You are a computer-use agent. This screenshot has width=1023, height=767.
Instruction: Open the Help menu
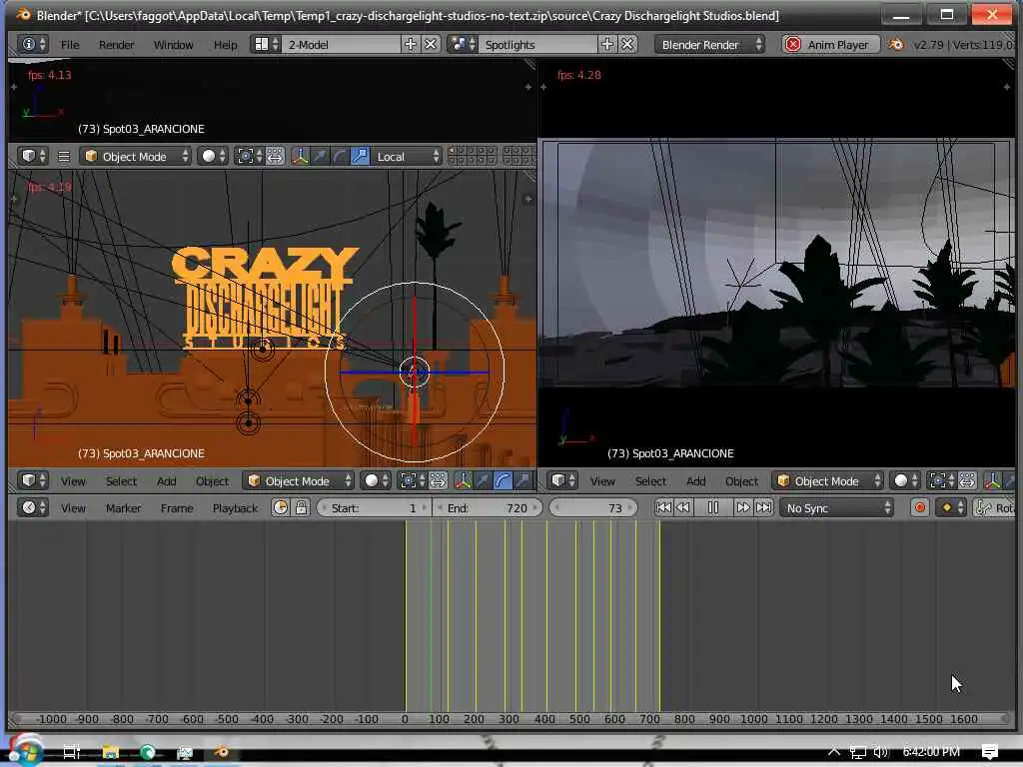(225, 44)
